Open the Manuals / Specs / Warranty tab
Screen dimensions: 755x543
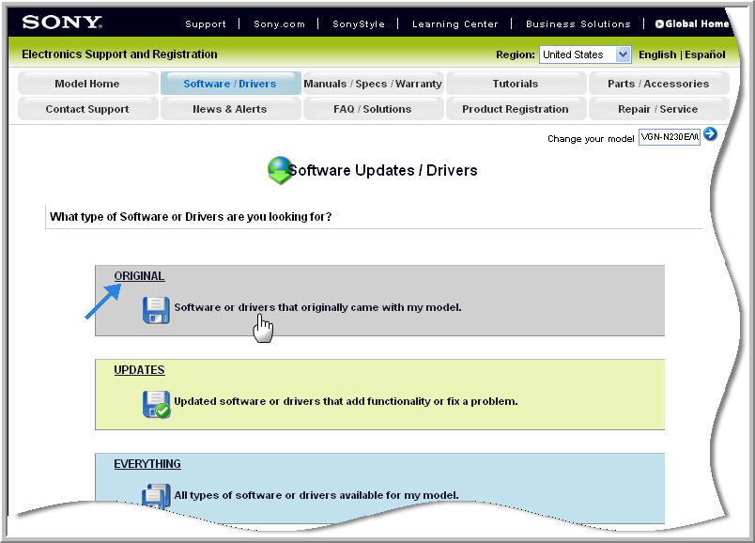coord(373,84)
